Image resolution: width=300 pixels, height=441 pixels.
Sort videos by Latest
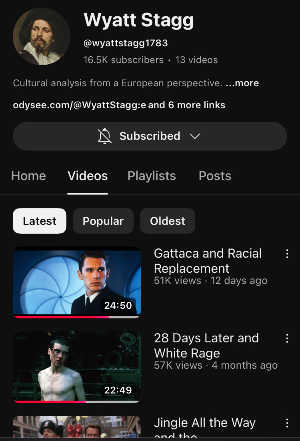pyautogui.click(x=40, y=221)
